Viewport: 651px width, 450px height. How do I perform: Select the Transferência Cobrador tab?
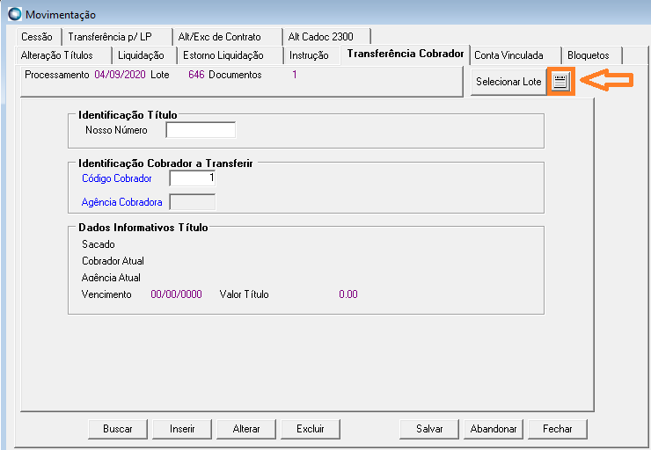point(406,54)
